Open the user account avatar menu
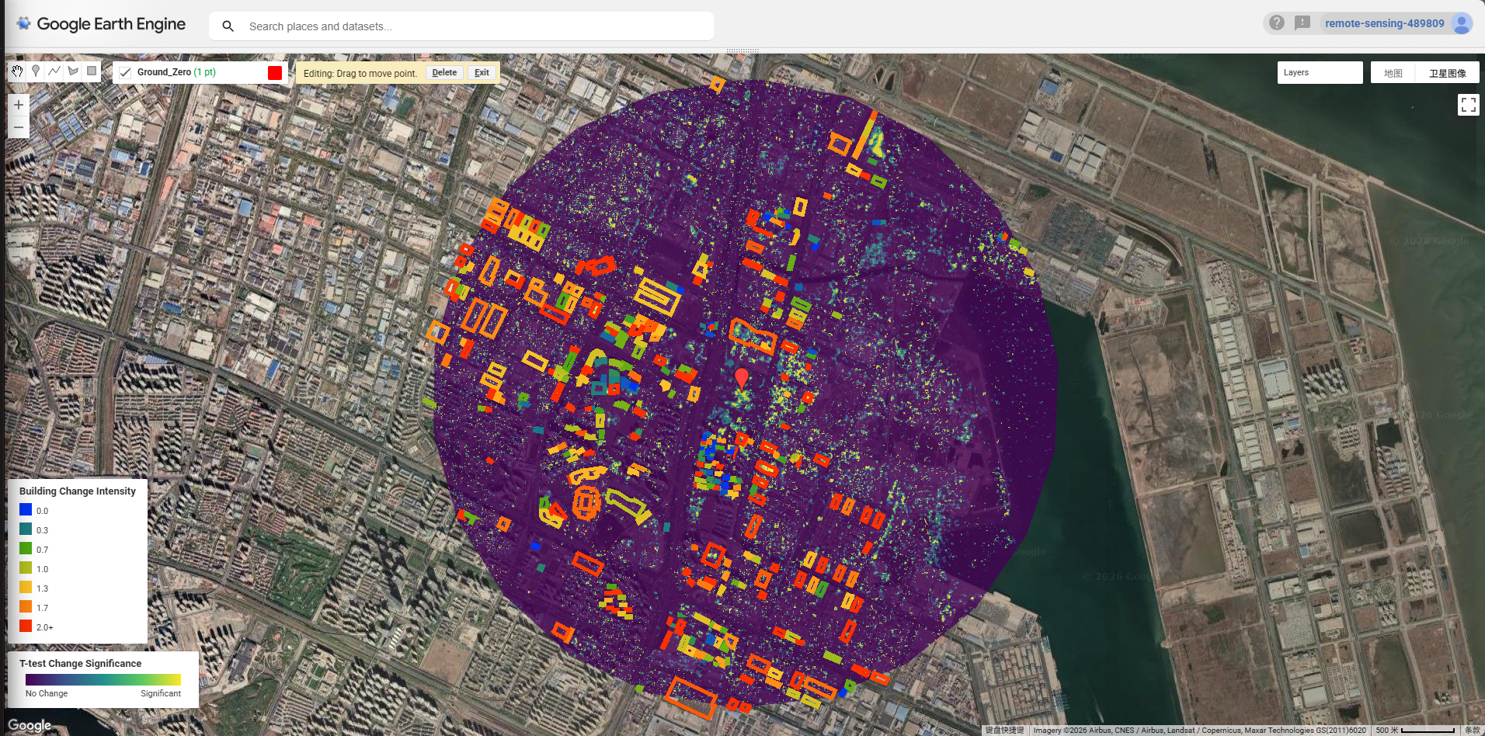This screenshot has height=736, width=1485. tap(1462, 23)
